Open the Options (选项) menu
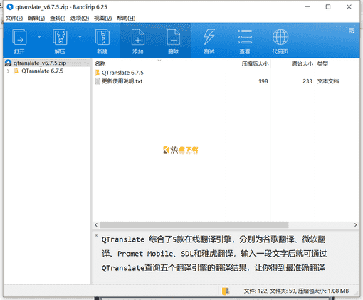Screen dimensions: 363x300 coord(80,19)
